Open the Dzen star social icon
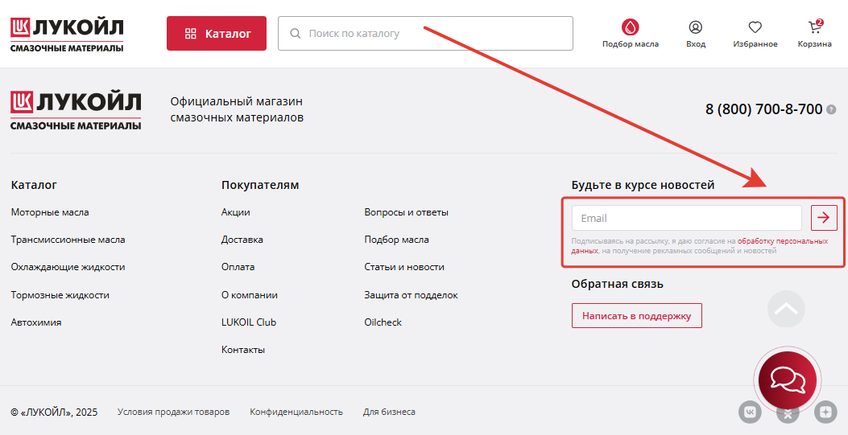 [x=825, y=412]
